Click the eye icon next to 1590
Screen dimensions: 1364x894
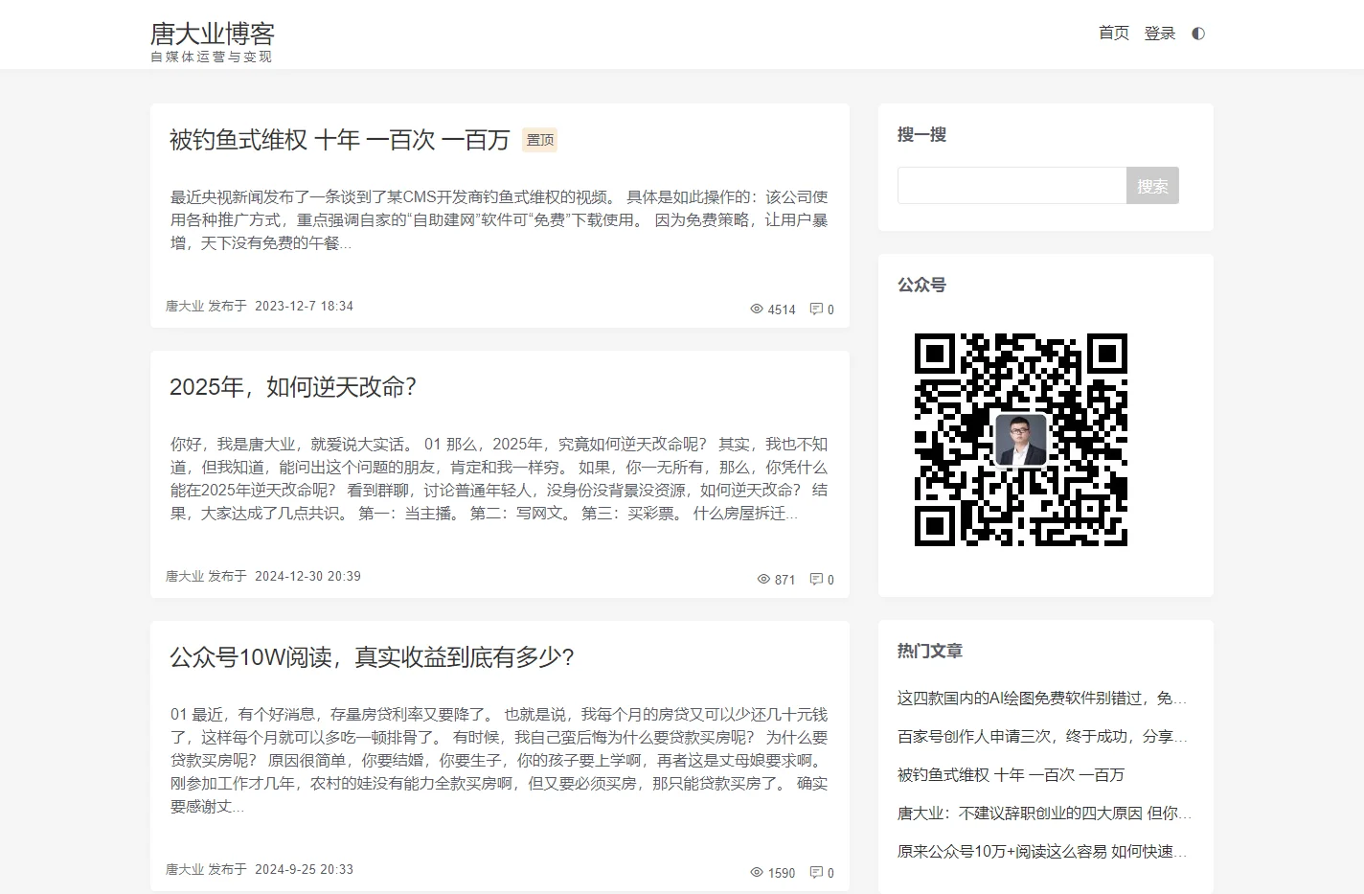757,873
